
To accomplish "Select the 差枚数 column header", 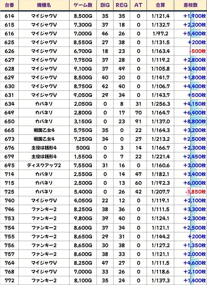I will point(190,5).
